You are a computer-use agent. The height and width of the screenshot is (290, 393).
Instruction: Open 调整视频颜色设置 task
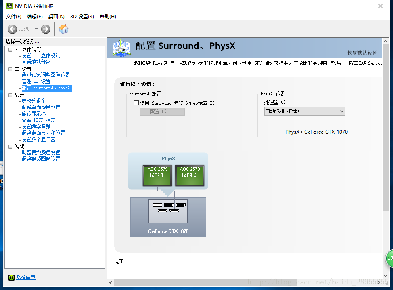tap(41, 152)
